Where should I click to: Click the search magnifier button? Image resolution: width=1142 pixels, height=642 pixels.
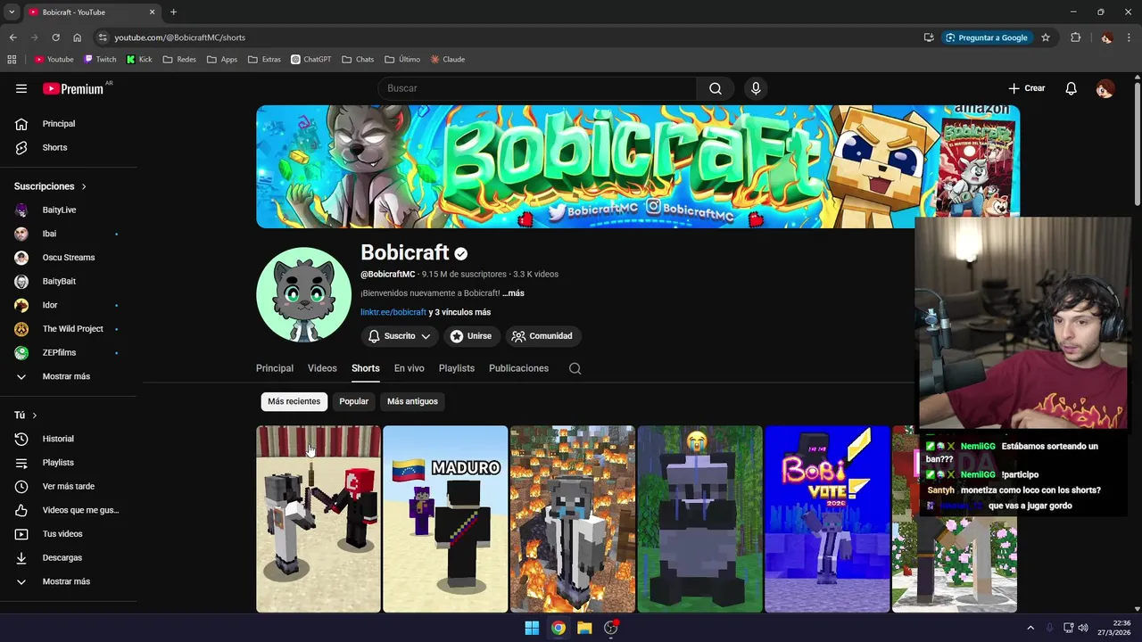(716, 88)
